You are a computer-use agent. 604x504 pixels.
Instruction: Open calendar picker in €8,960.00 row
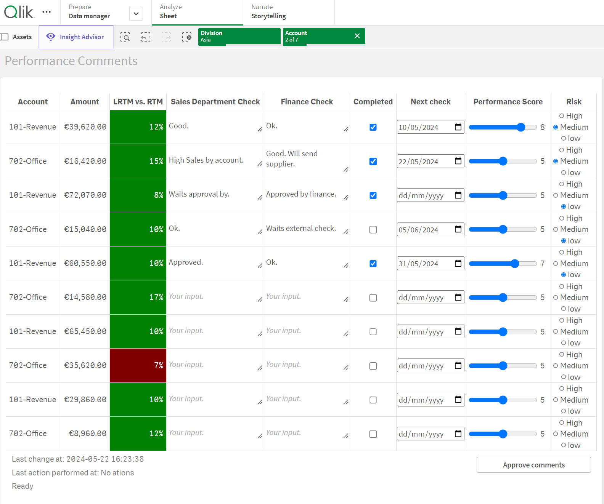coord(458,434)
